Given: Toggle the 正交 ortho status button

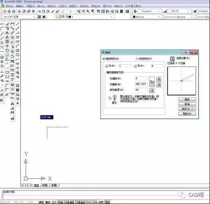Looking at the screenshot, I should point(54,202).
